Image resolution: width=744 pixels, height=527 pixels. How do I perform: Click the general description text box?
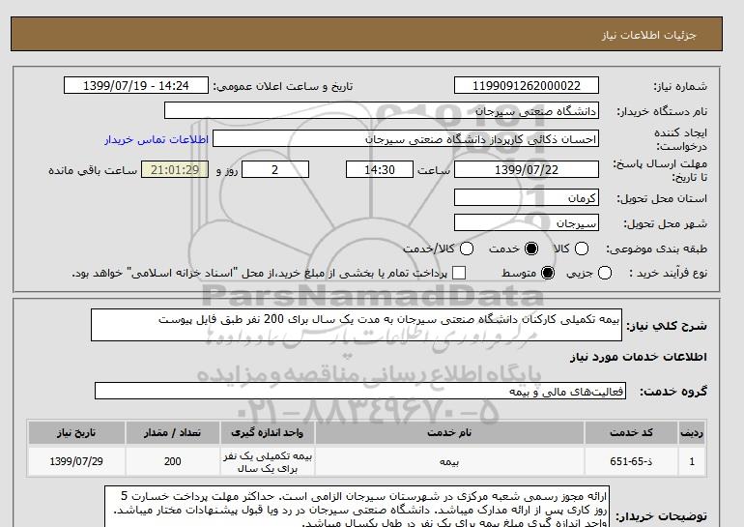click(357, 325)
